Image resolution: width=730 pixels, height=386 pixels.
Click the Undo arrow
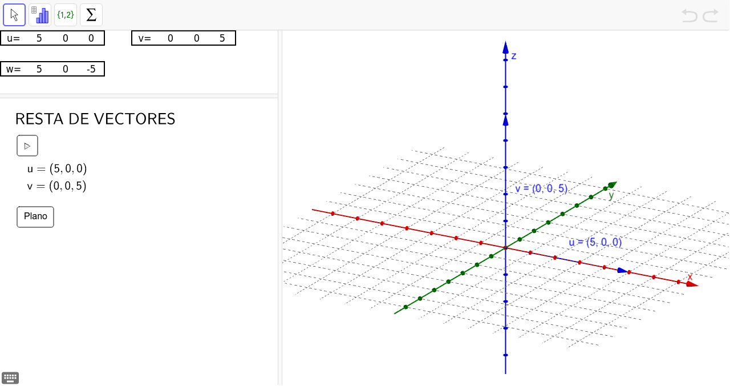click(688, 17)
